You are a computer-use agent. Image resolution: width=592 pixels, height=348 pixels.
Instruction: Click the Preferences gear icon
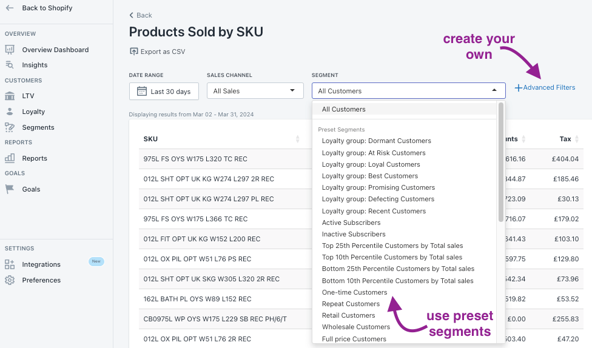(10, 280)
